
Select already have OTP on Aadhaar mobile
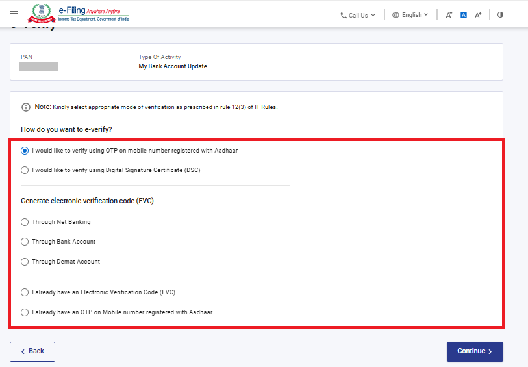25,312
